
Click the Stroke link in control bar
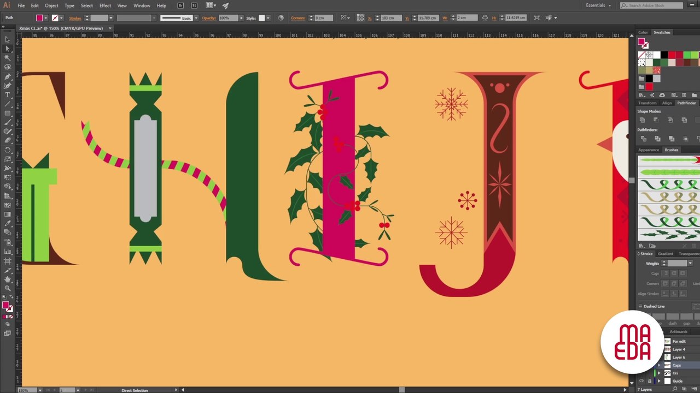click(75, 18)
